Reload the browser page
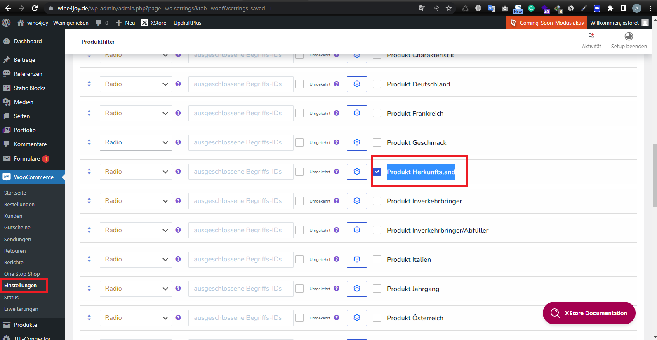Viewport: 657px width, 340px height. pos(35,8)
